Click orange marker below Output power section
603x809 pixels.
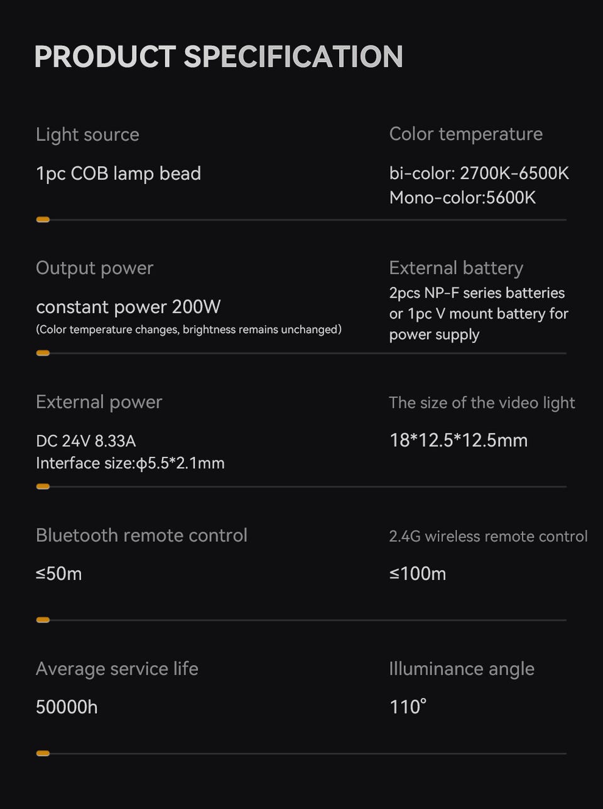coord(43,353)
